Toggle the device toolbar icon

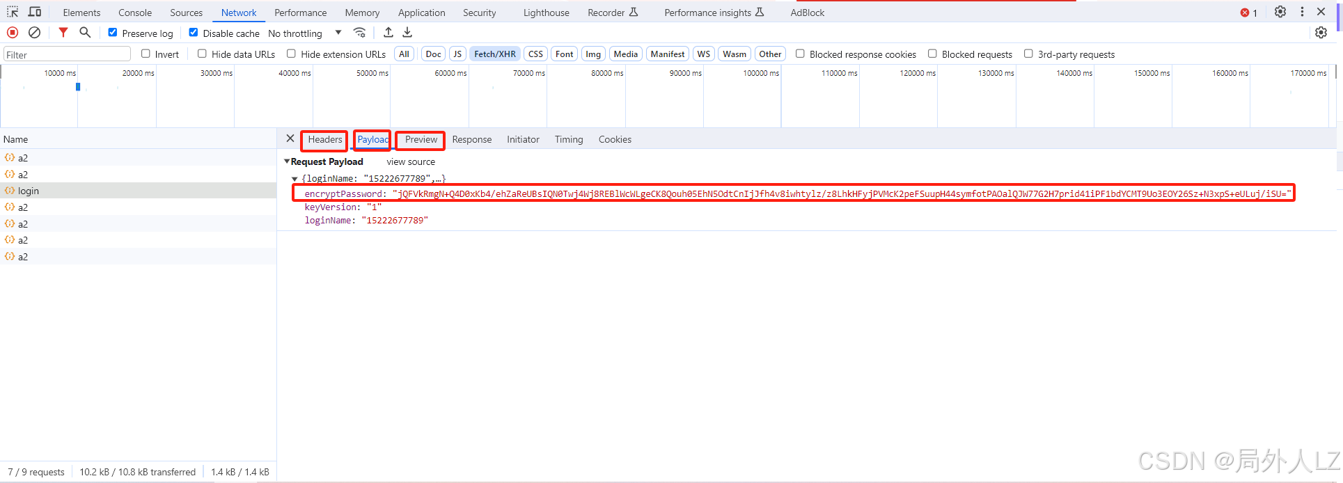point(35,12)
